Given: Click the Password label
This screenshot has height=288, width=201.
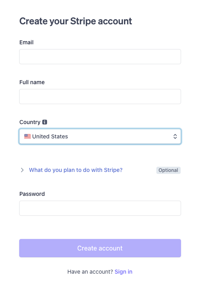Looking at the screenshot, I should coord(32,194).
